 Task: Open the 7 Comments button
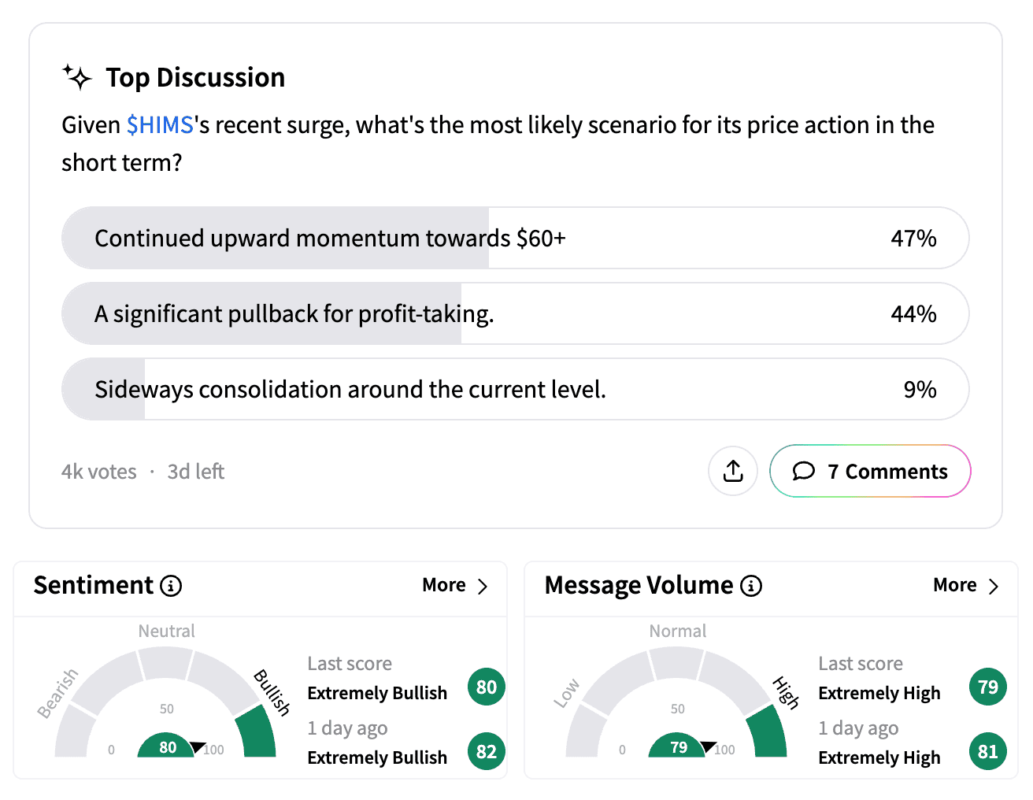point(870,471)
